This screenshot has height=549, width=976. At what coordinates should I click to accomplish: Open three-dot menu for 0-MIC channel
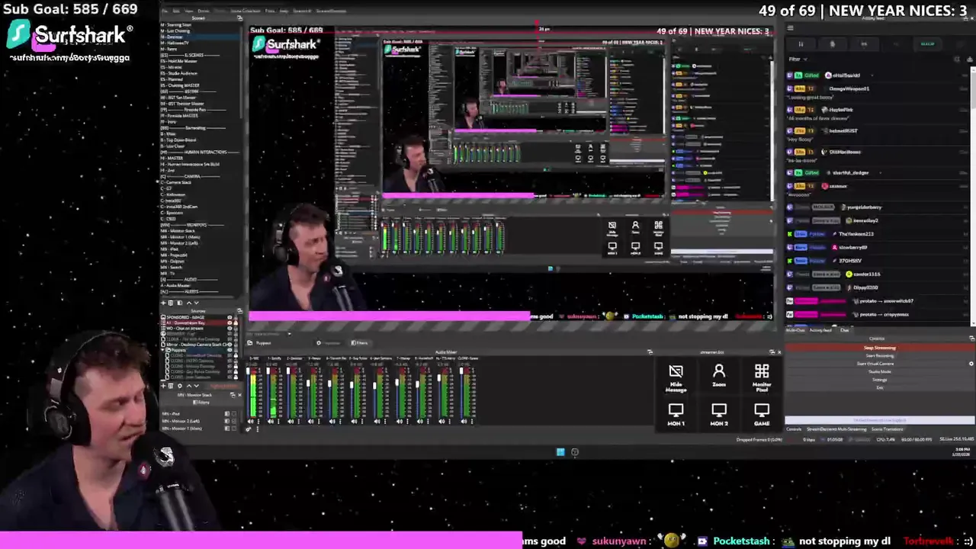pos(258,422)
